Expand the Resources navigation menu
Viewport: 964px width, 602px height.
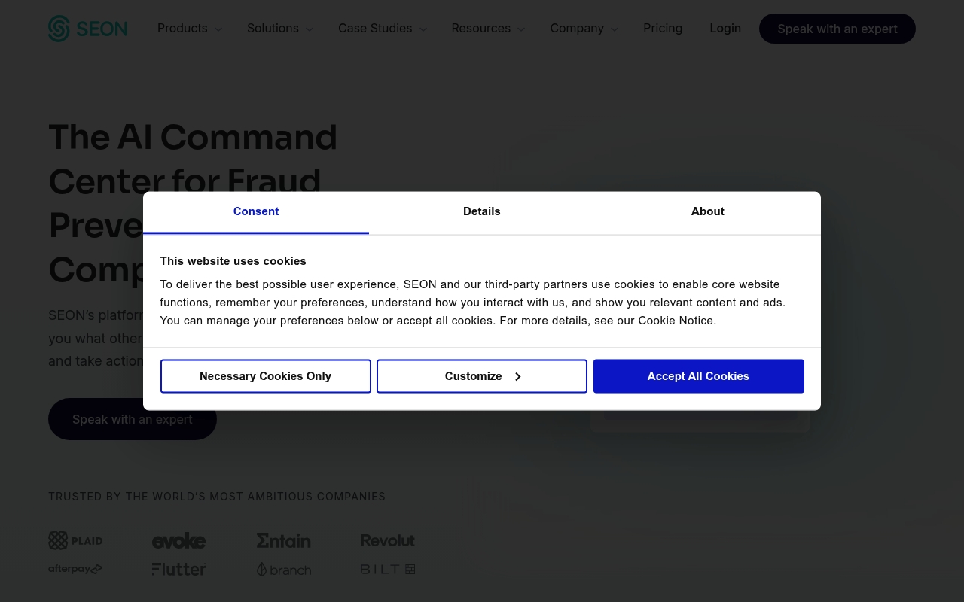[488, 29]
